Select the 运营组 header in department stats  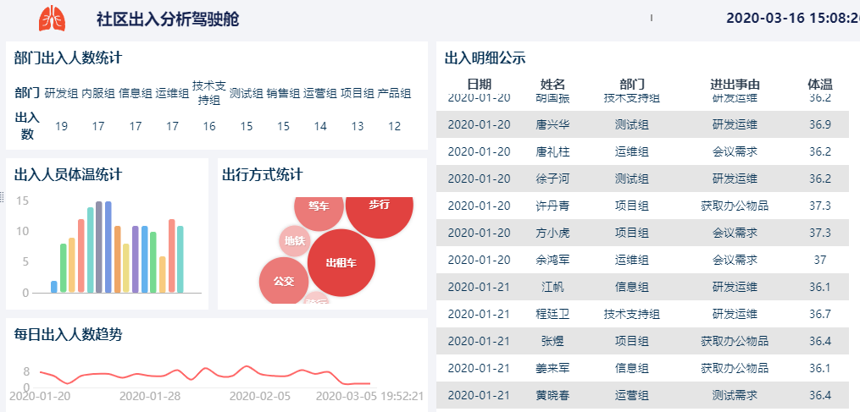[320, 94]
